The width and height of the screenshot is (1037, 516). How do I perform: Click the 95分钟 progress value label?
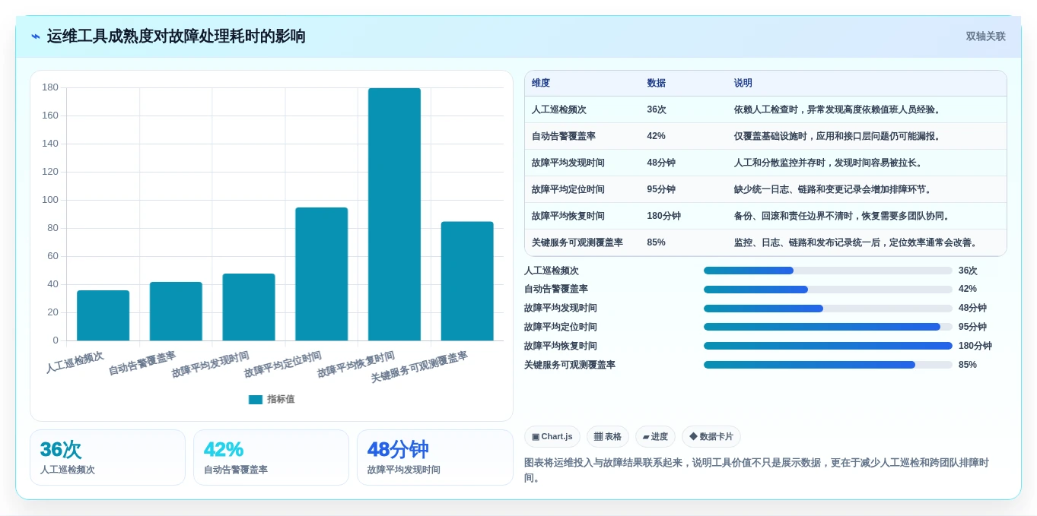(972, 327)
